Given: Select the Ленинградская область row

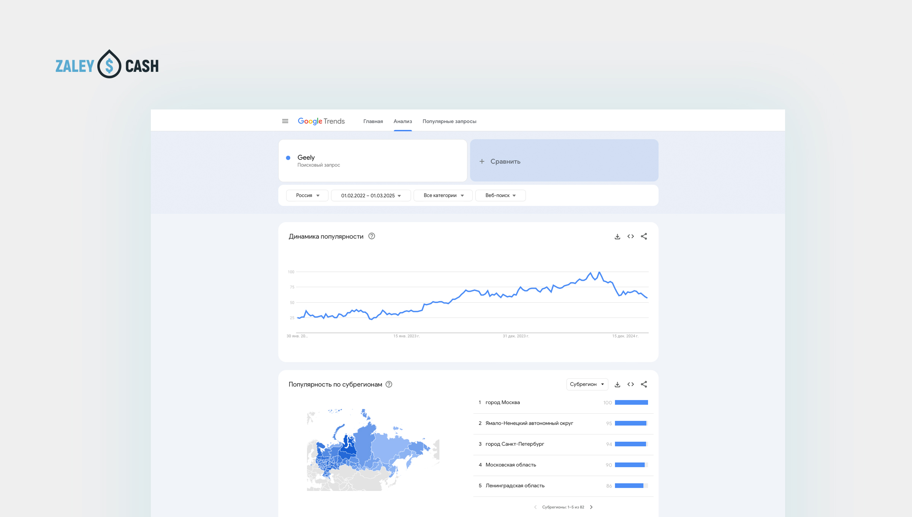Looking at the screenshot, I should 563,486.
